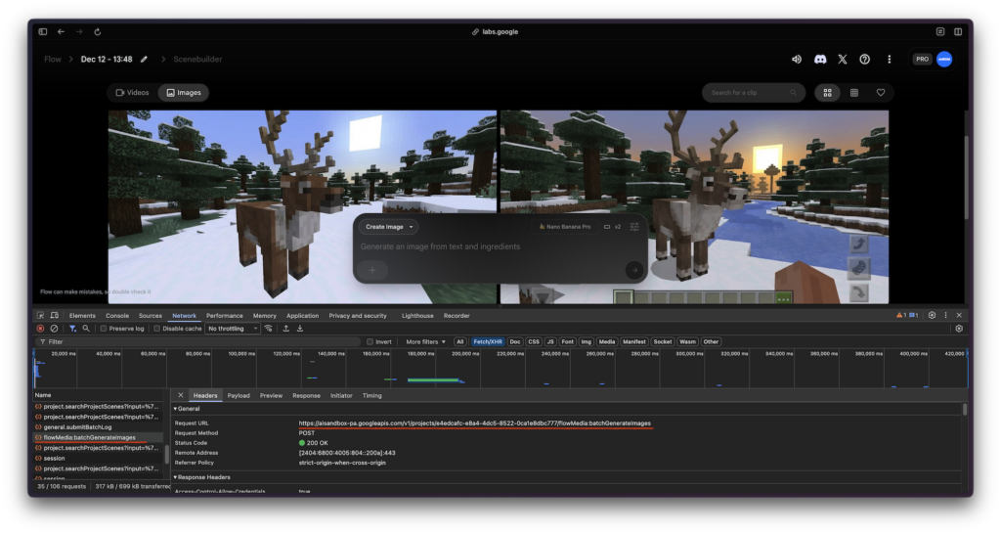Open DevTools settings gear

(932, 316)
